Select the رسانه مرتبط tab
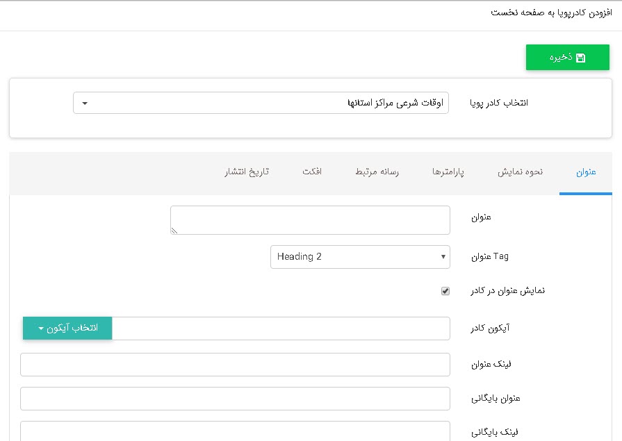This screenshot has height=441, width=622. coord(377,172)
